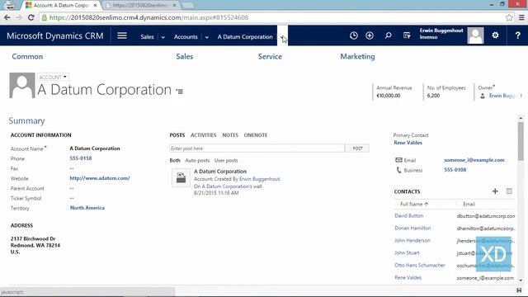Open help question mark icon
The height and width of the screenshot is (297, 528).
click(517, 35)
